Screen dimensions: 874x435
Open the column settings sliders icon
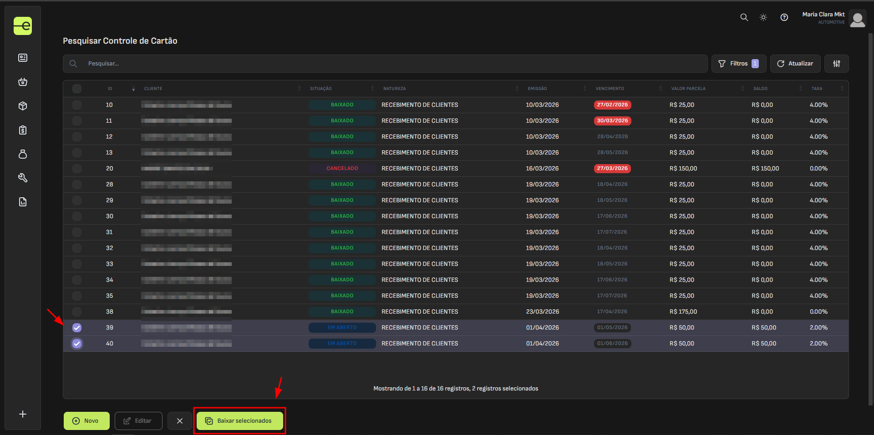click(x=836, y=64)
